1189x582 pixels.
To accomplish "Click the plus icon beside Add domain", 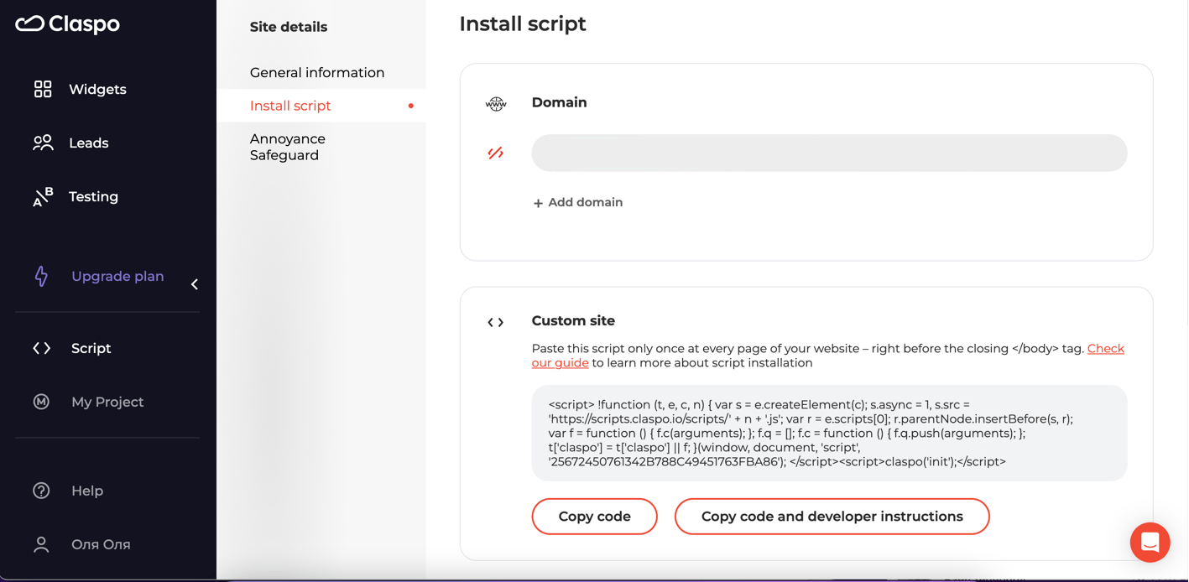I will (x=538, y=203).
